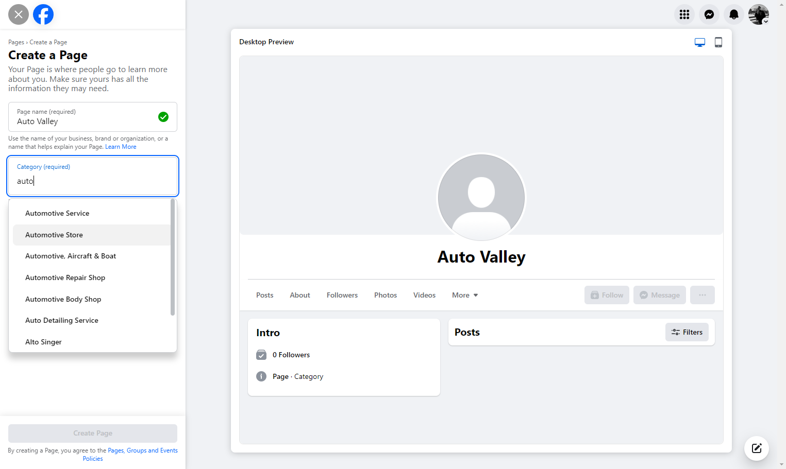Viewport: 786px width, 469px height.
Task: Select Automotive Store category
Action: 92,235
